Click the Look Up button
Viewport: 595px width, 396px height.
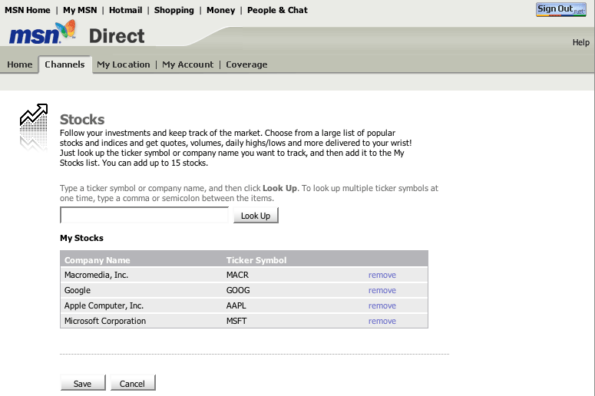click(256, 216)
